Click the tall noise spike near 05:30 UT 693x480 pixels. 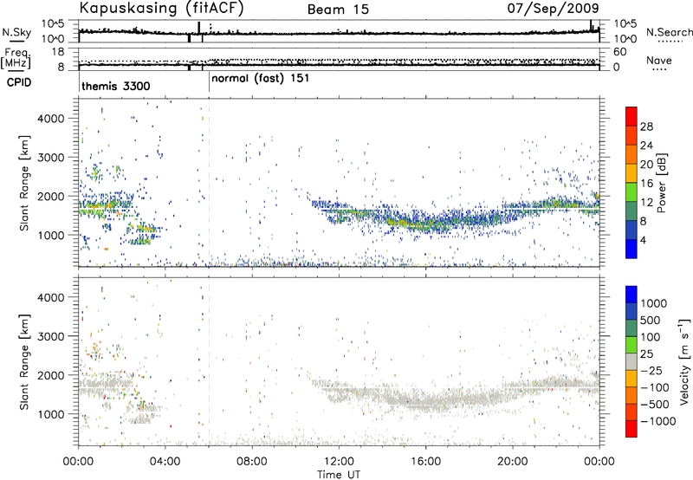point(199,28)
